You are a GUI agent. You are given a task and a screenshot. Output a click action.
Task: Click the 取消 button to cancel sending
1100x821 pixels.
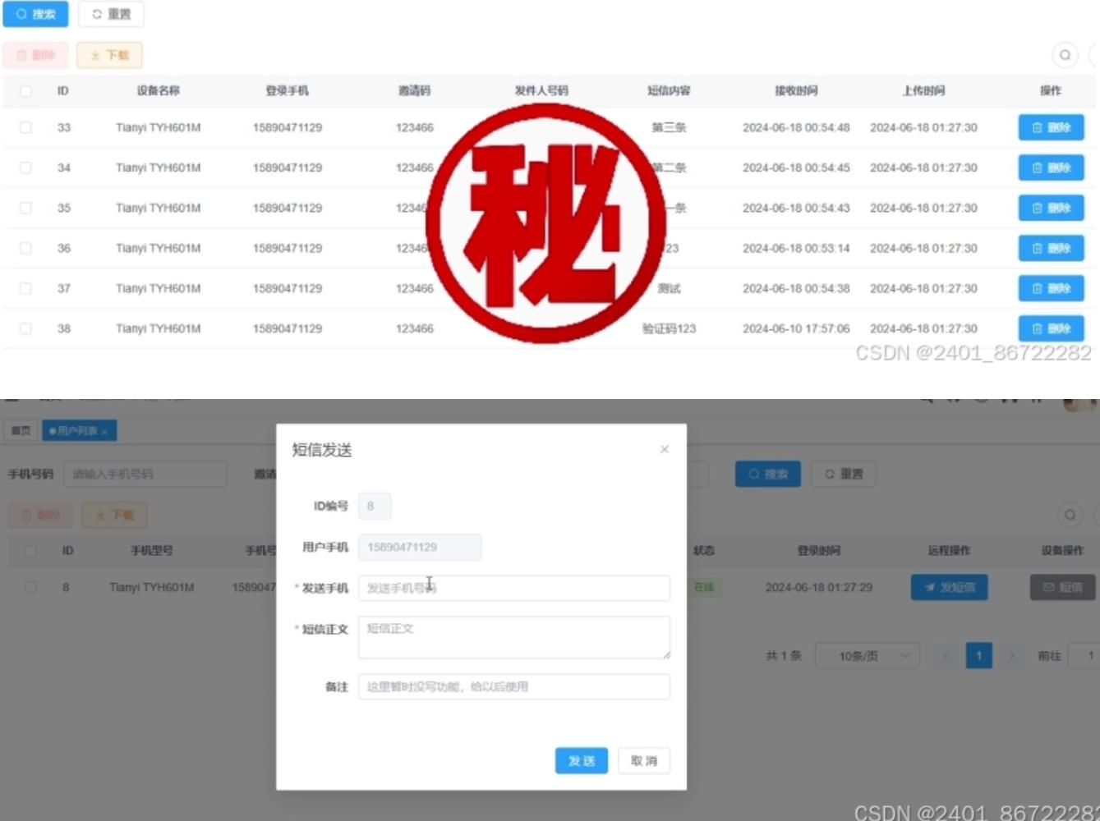tap(643, 760)
